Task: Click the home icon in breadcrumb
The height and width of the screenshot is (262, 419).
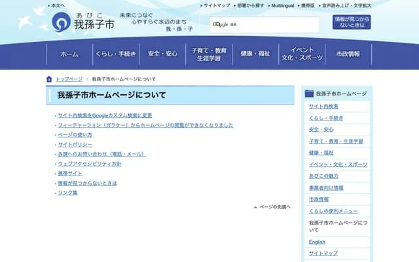Action: click(x=49, y=79)
